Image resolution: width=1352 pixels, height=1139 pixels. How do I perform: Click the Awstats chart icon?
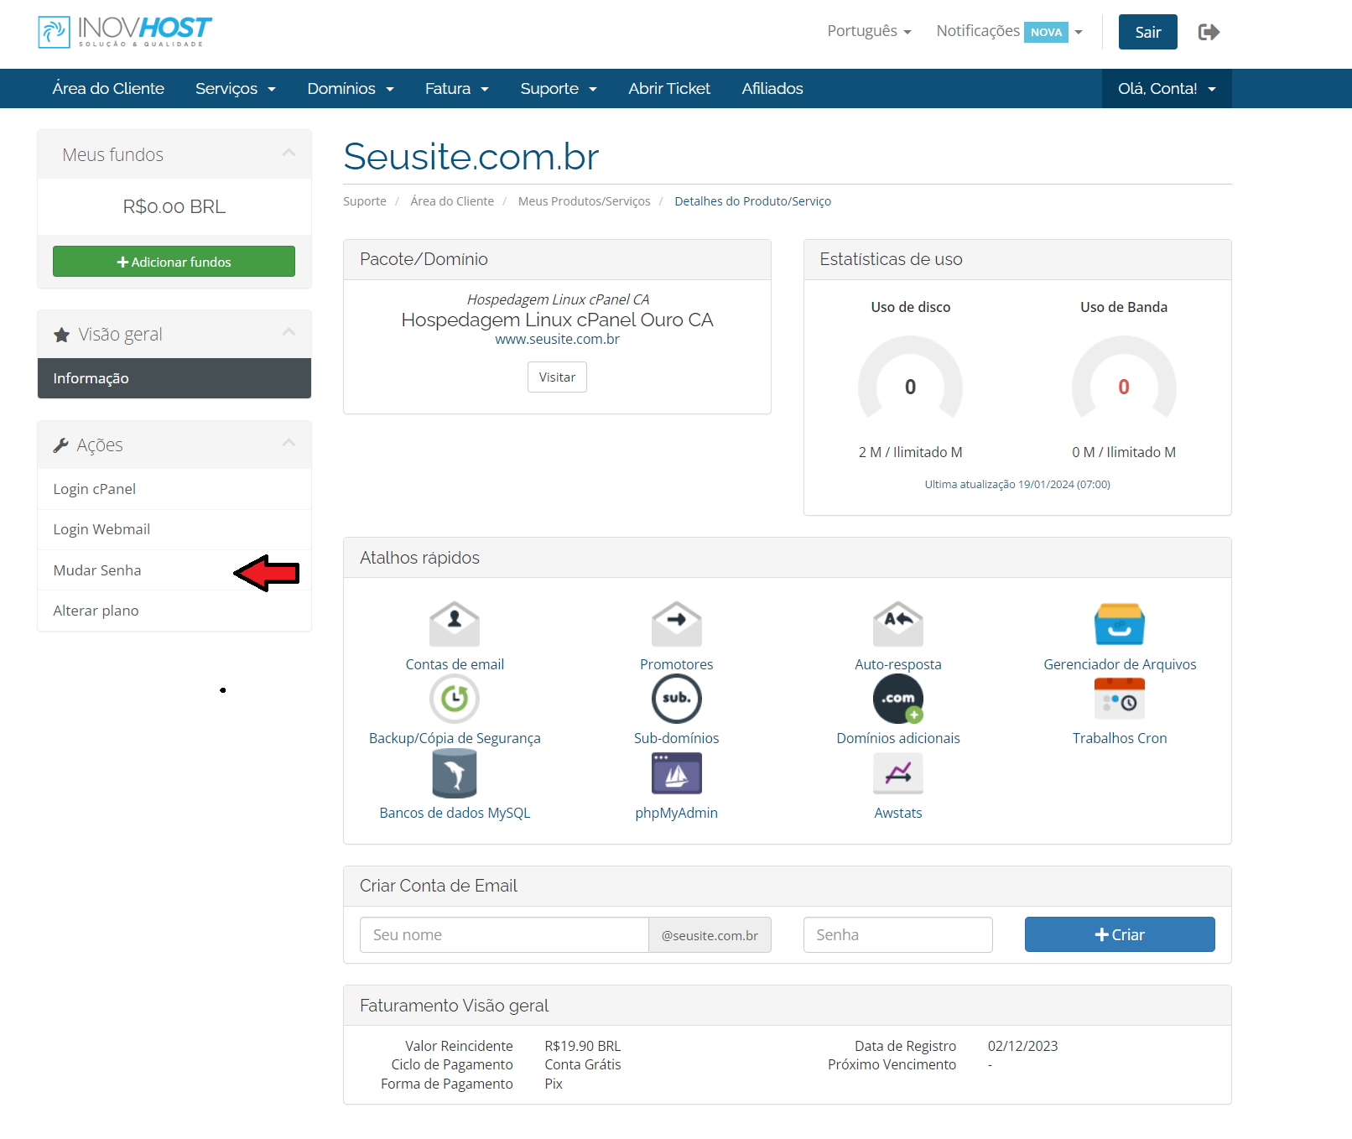897,772
